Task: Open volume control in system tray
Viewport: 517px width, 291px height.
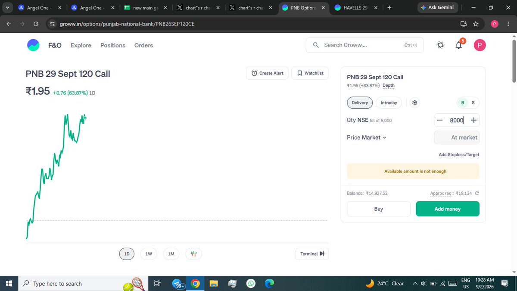Action: coord(424,284)
